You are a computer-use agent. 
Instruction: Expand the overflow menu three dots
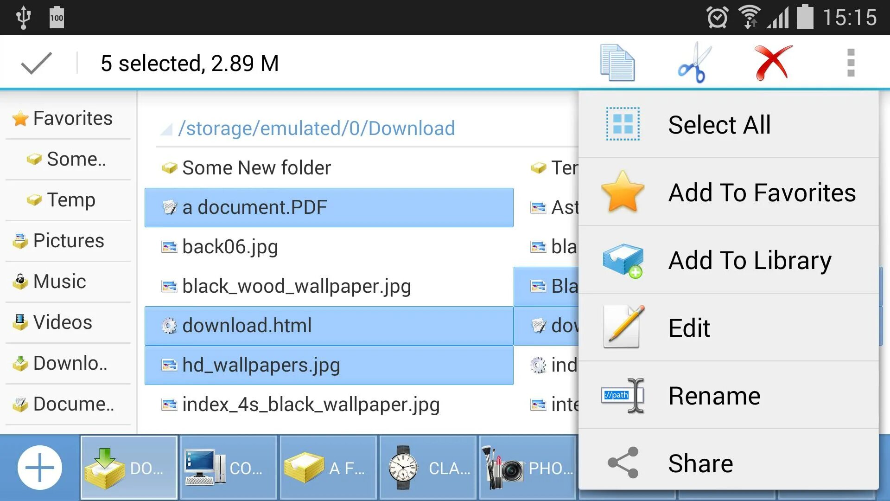tap(850, 63)
